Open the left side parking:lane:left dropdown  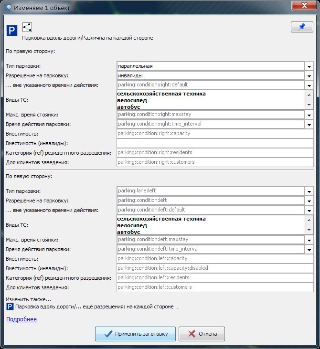pos(309,191)
